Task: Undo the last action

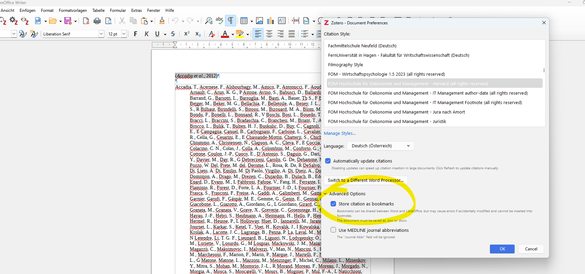Action: pyautogui.click(x=175, y=21)
